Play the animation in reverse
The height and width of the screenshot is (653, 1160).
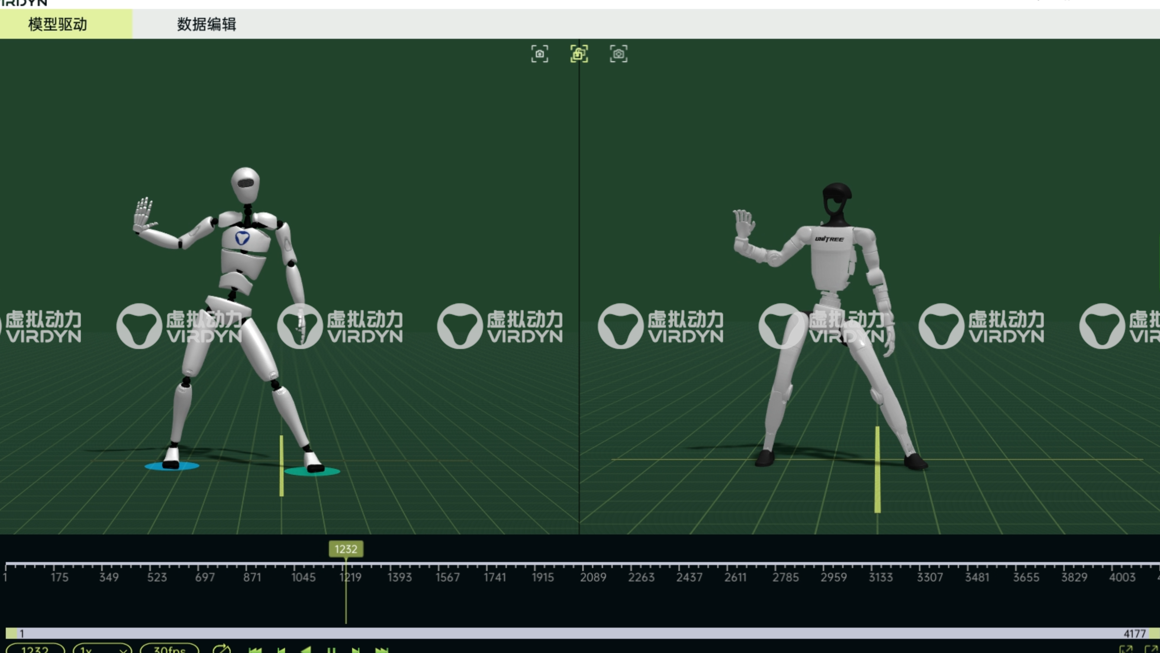click(x=306, y=650)
